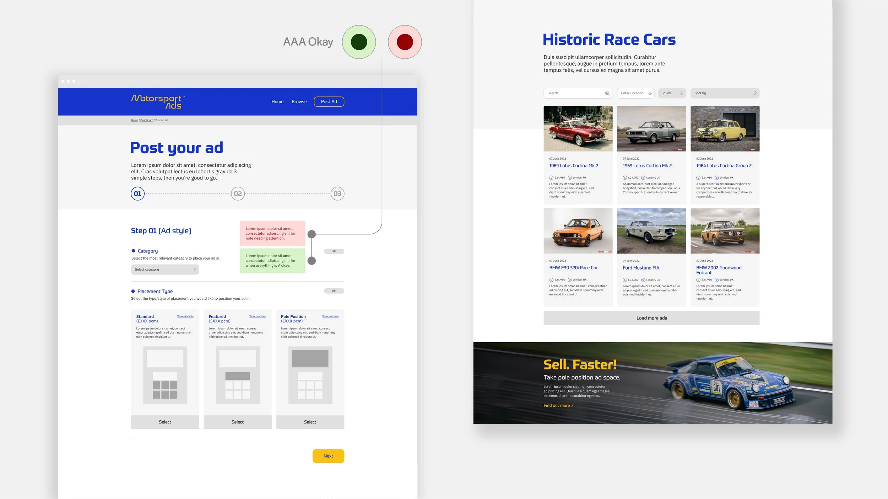Click the location crosshair icon
The height and width of the screenshot is (499, 888).
pos(650,93)
